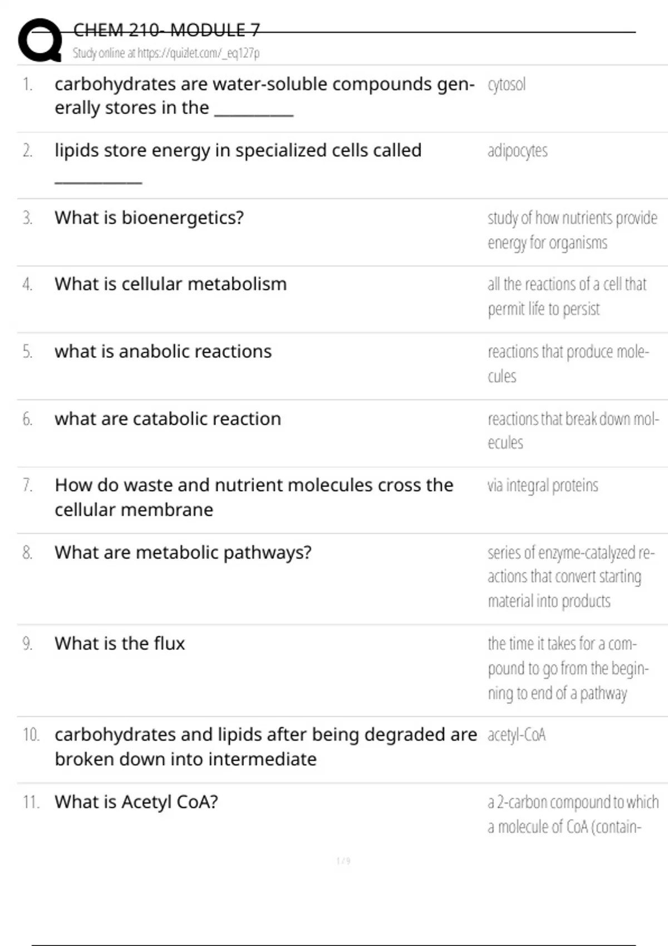Select the question 'What is Acetyl CoA?'

[x=136, y=802]
